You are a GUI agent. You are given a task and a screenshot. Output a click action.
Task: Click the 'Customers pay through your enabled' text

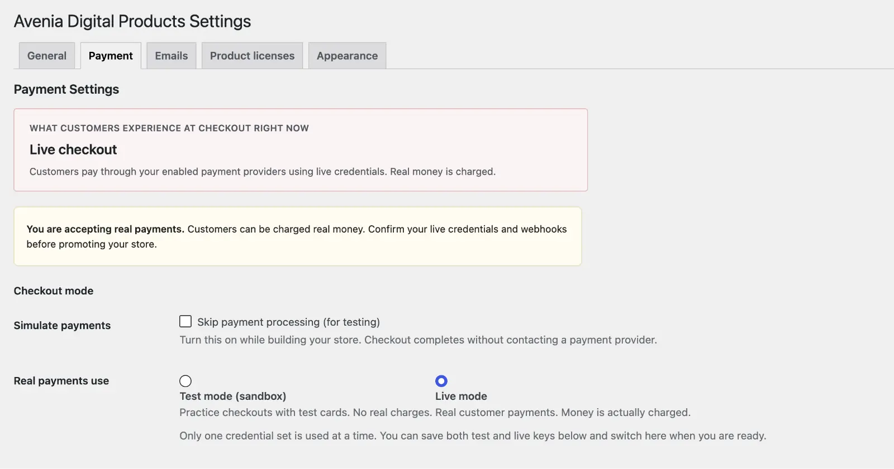click(263, 172)
